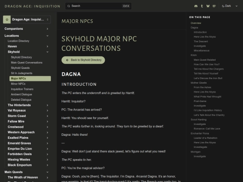Open the Skyhold Directory sidebar page
The width and height of the screenshot is (243, 182).
click(x=22, y=57)
